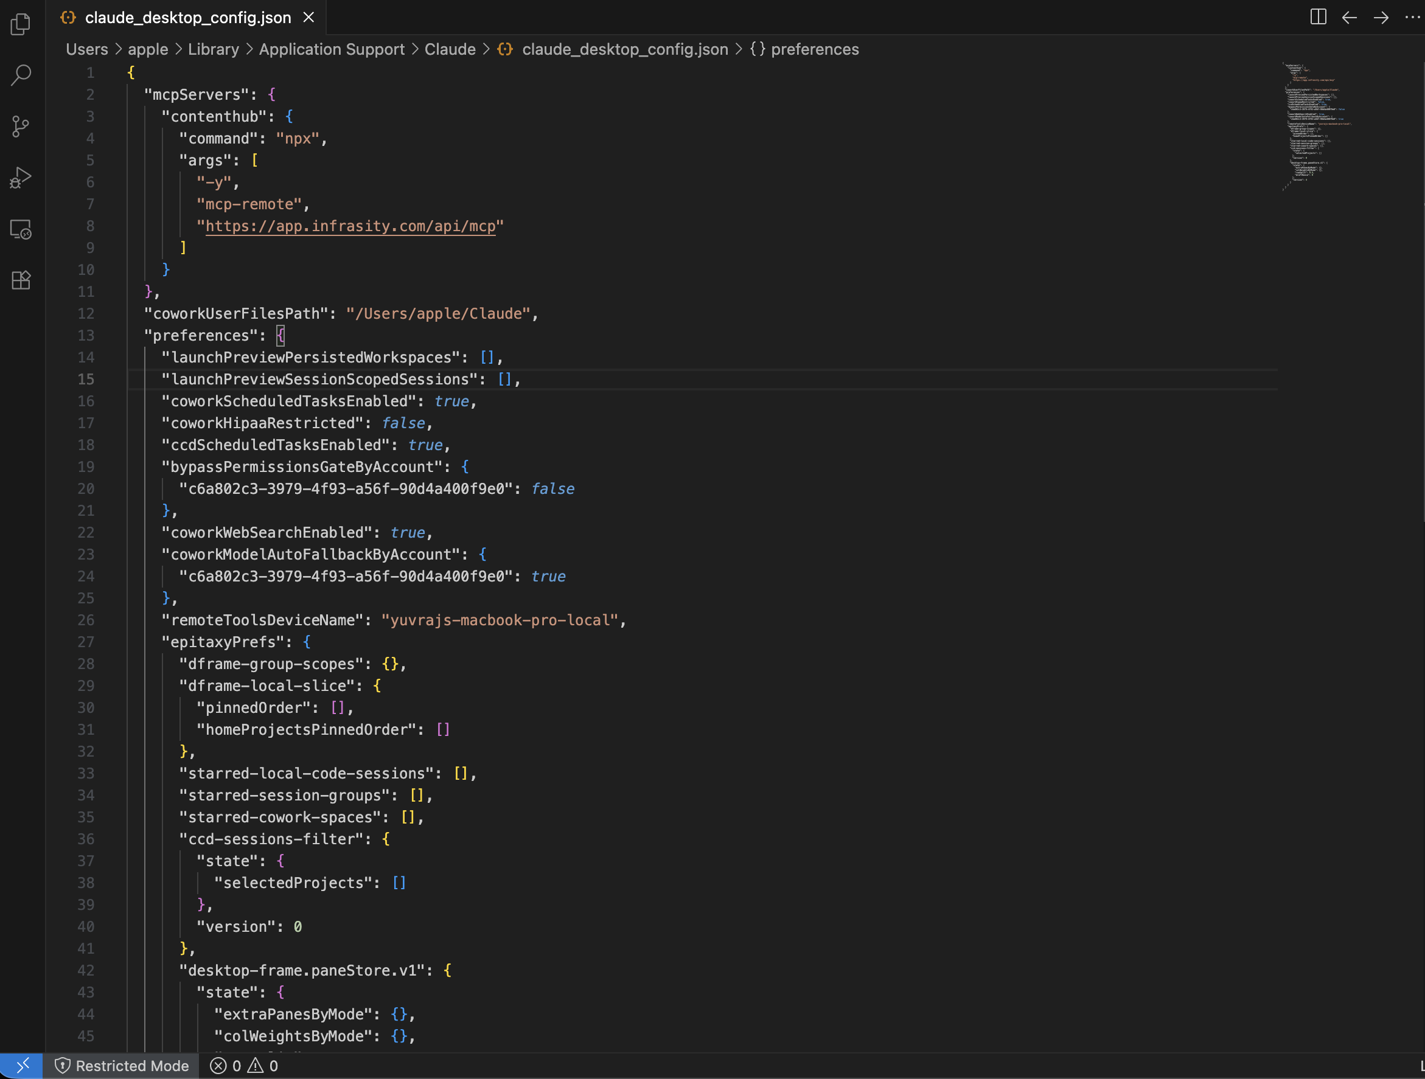
Task: Click the "coworkUserFilesPath" key
Action: tap(236, 313)
